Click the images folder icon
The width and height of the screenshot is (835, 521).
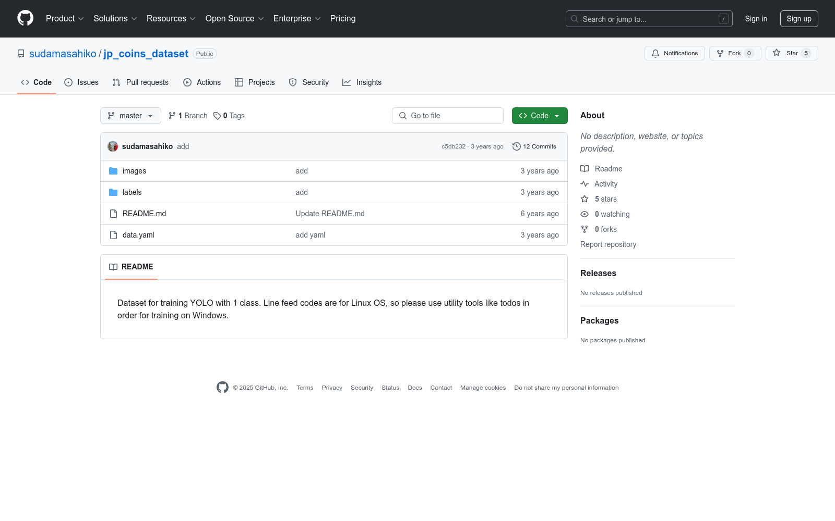pos(113,171)
